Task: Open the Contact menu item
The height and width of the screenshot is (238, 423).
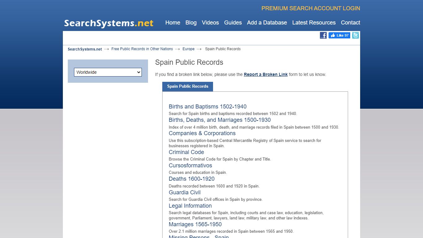Action: 351,23
